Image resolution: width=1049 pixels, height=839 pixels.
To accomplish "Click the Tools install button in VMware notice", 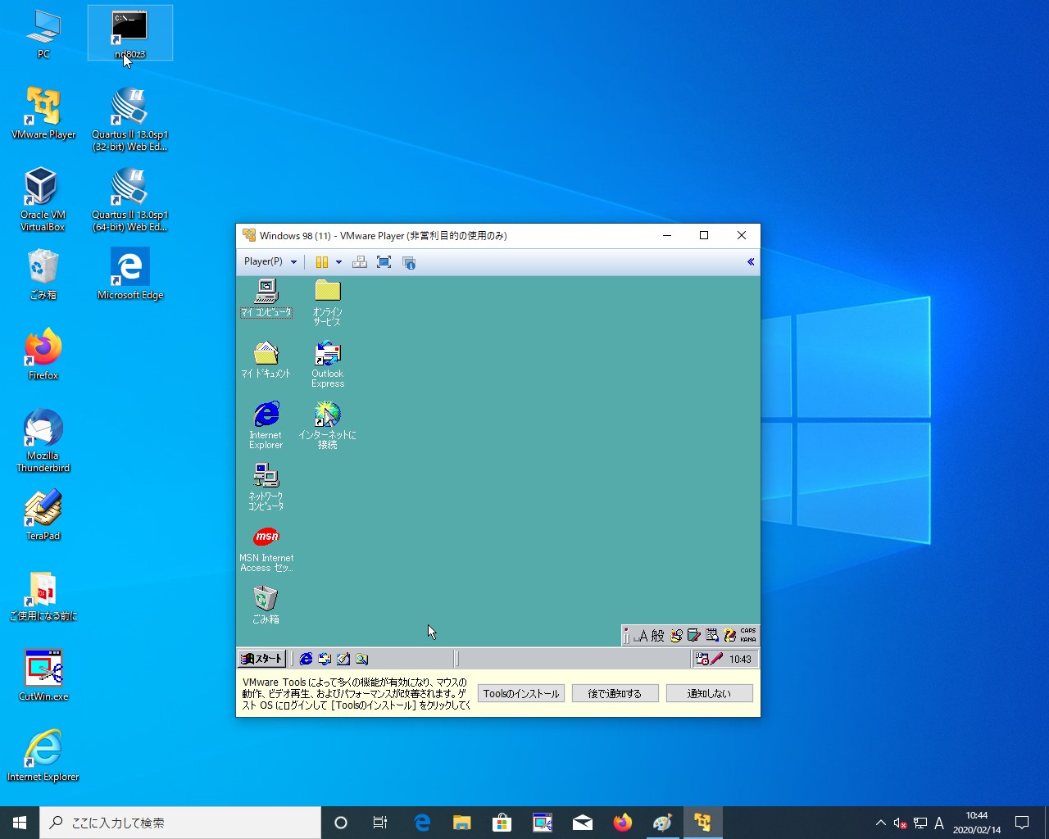I will pos(521,693).
